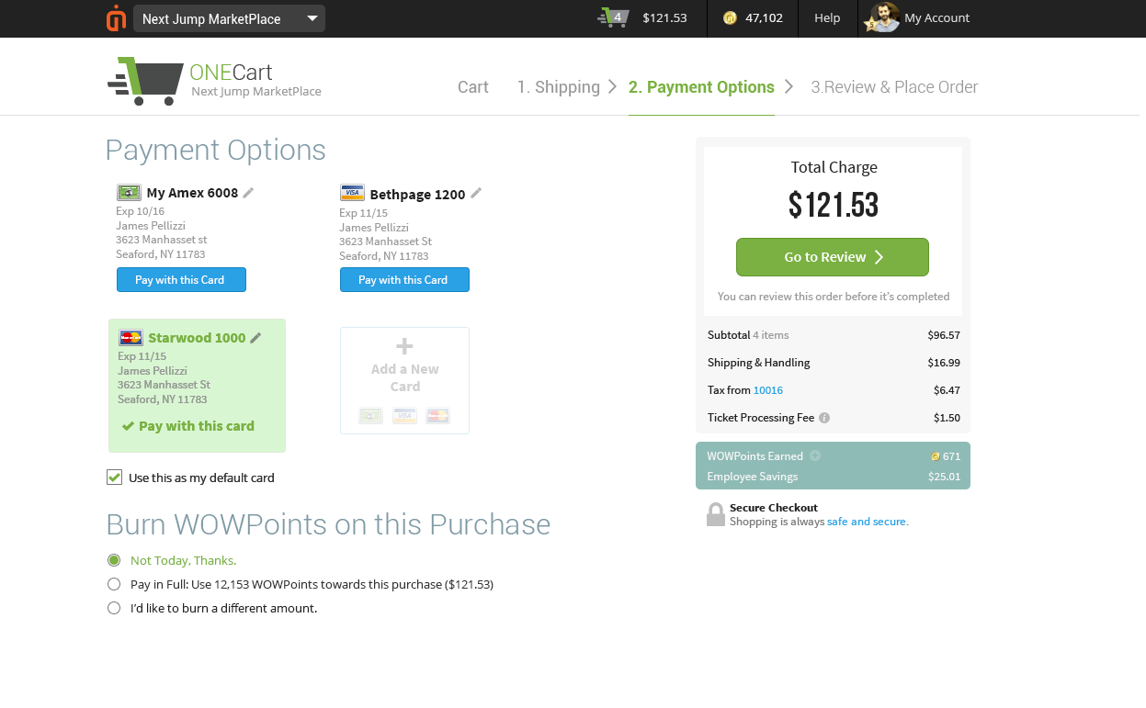Go back to the Cart step
1146x708 pixels.
(473, 87)
